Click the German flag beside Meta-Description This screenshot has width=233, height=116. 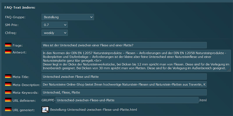[x=8, y=84]
